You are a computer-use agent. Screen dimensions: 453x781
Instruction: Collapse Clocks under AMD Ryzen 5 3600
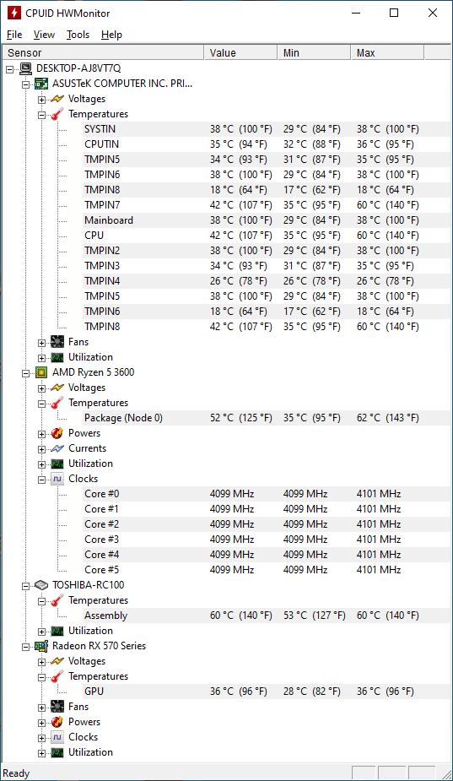41,480
